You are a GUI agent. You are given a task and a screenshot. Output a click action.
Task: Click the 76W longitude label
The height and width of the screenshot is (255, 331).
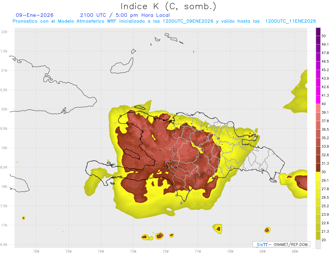pyautogui.click(x=36, y=251)
